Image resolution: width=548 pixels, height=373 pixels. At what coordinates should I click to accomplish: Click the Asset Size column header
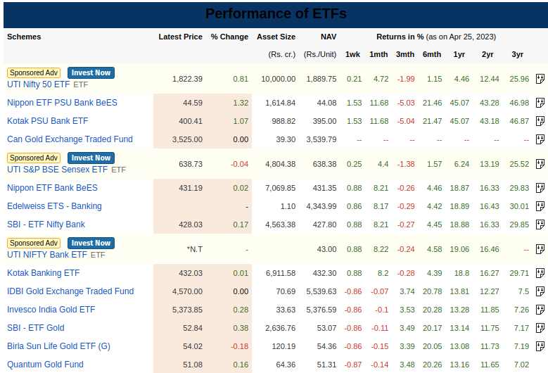pyautogui.click(x=276, y=37)
